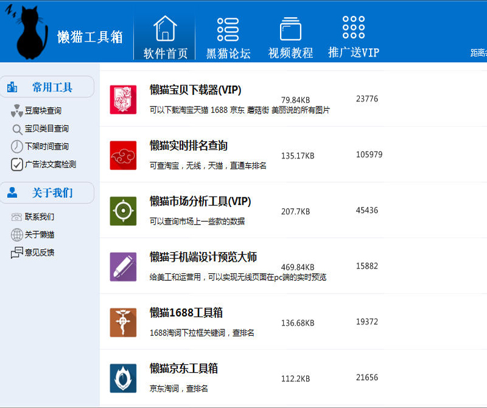
Task: Click description 可以查询市场上一些款的数据
Action: coord(197,221)
